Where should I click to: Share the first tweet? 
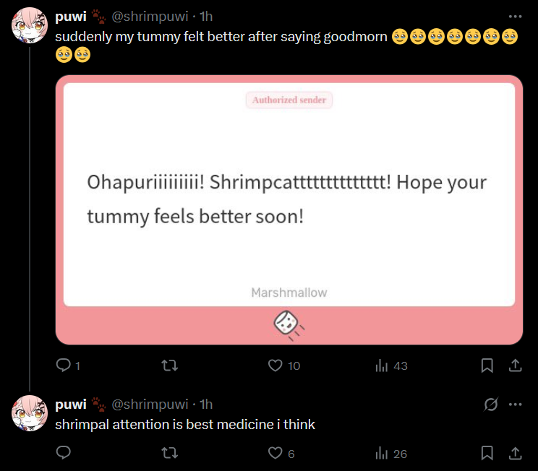[516, 366]
